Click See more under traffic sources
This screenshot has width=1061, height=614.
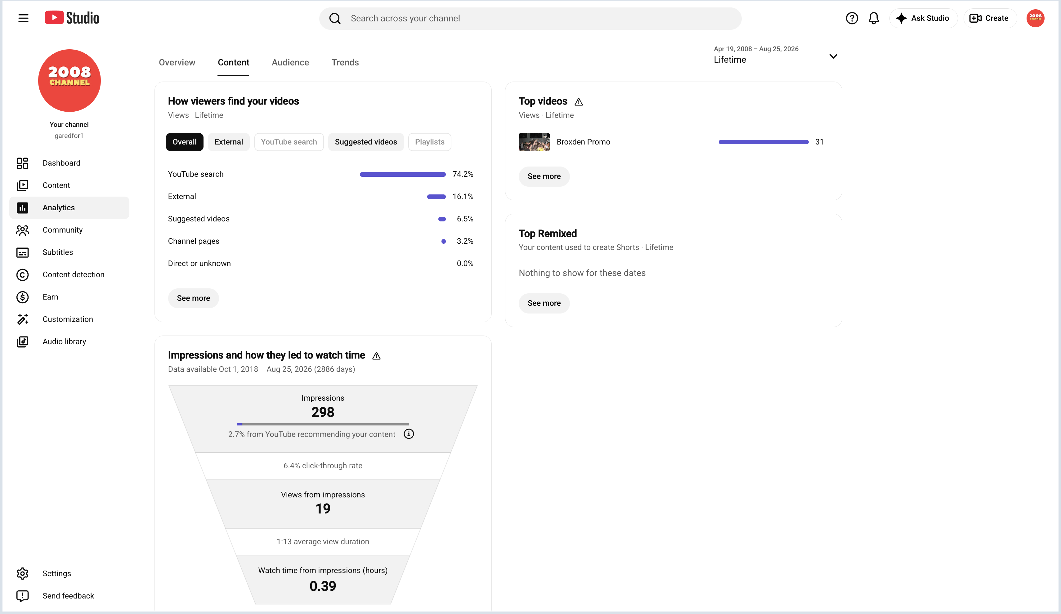coord(193,298)
